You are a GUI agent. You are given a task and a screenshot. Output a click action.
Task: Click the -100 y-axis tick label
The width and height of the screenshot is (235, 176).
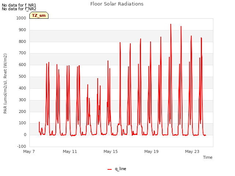(x=22, y=146)
